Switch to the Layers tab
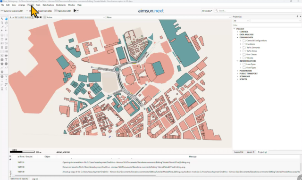The image size is (302, 180). point(251,152)
